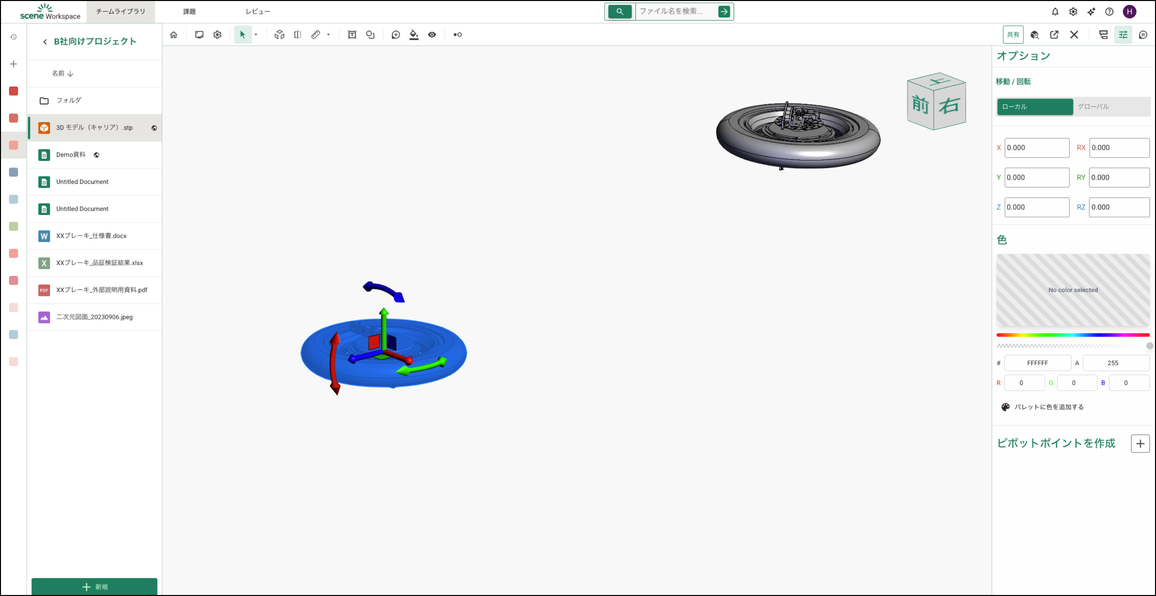
Task: Open the 課題 tab
Action: pos(189,11)
